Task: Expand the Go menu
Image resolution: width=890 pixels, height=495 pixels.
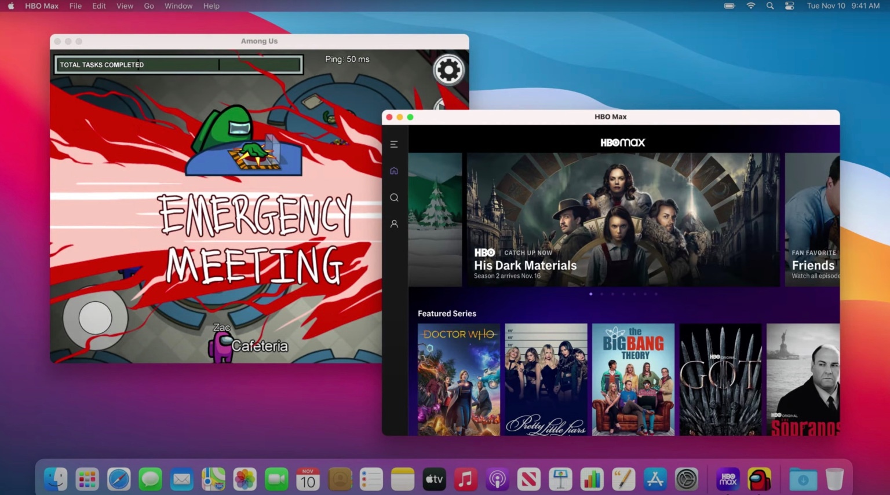Action: (149, 6)
